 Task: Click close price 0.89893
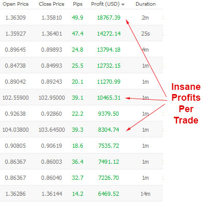(x=52, y=50)
